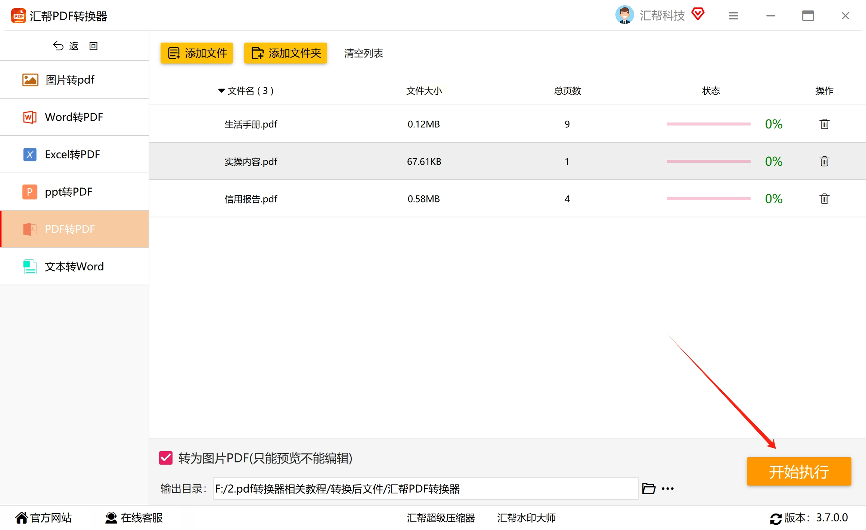866x530 pixels.
Task: Click progress bar of 生活手册.pdf
Action: pos(708,124)
